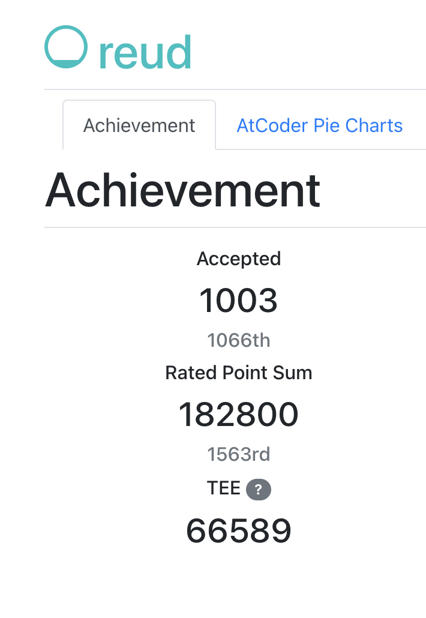Click the 1066th rank text
This screenshot has width=426, height=618.
239,341
